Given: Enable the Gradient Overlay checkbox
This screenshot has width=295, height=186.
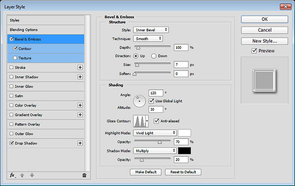Looking at the screenshot, I should [x=11, y=115].
